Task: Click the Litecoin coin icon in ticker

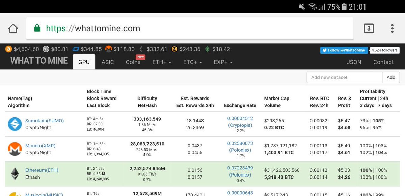Action: pyautogui.click(x=46, y=49)
